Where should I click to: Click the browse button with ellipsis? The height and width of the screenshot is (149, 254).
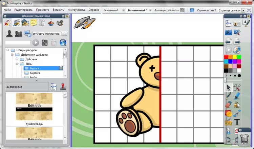(x=64, y=33)
